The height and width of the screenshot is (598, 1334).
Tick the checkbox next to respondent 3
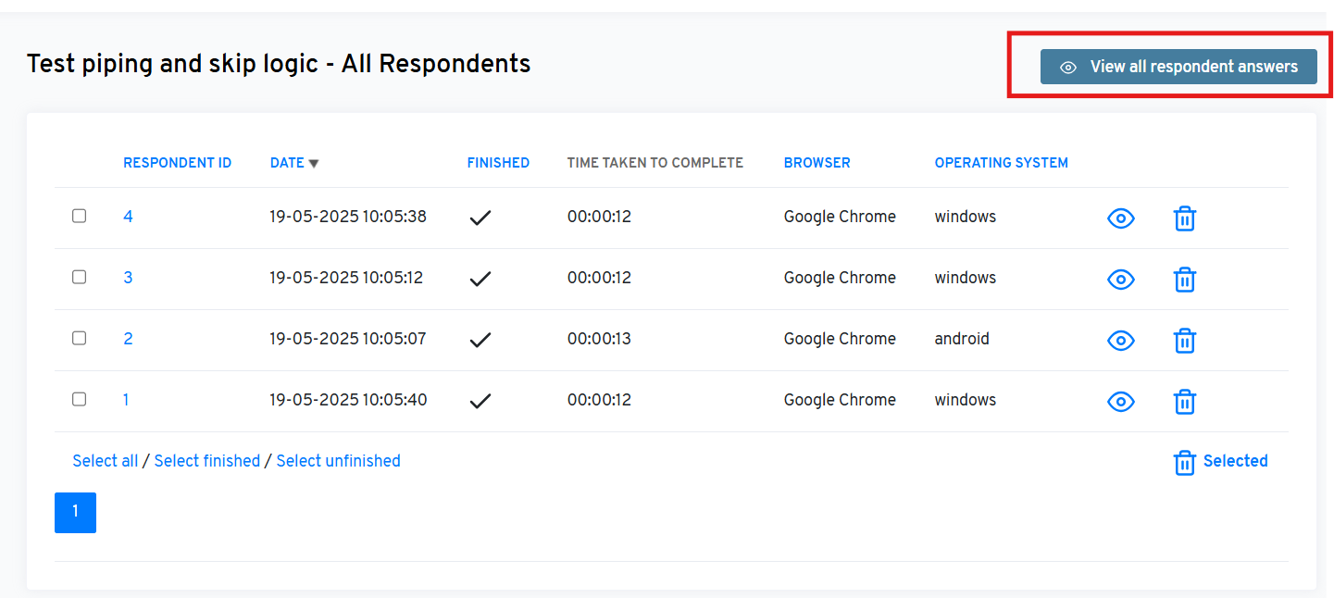click(80, 277)
